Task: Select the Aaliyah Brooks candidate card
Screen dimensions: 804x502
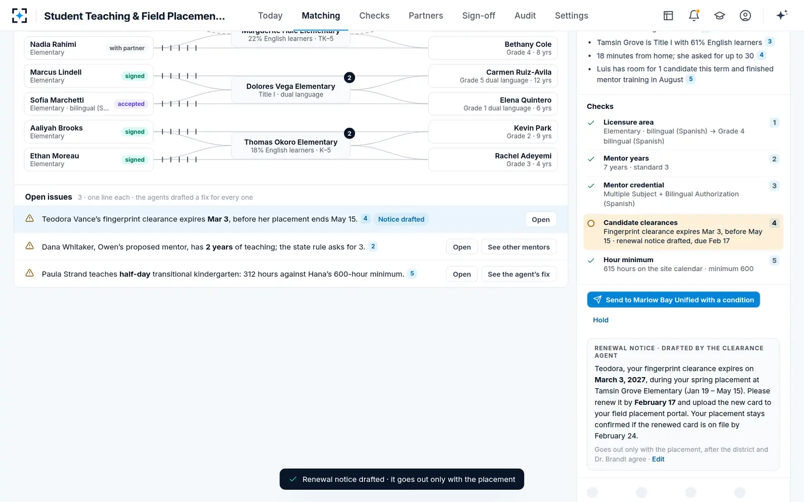Action: 89,132
